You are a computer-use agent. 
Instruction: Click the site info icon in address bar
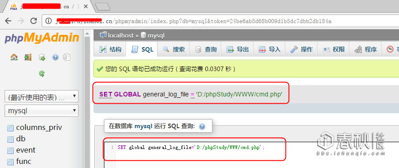(x=49, y=21)
